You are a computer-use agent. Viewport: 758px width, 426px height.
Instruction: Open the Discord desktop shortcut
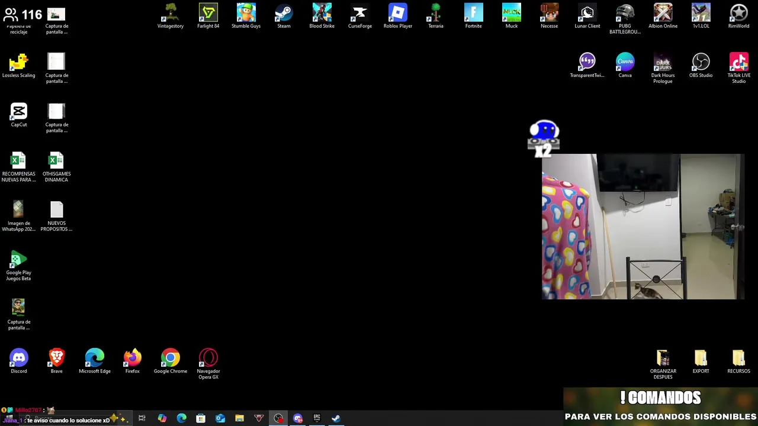point(19,361)
